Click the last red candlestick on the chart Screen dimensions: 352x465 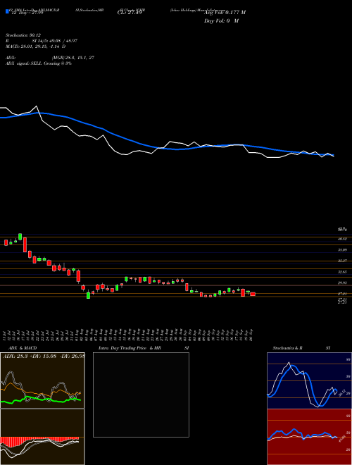pos(253,294)
